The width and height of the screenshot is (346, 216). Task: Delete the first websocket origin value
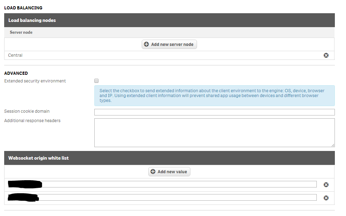(x=326, y=185)
